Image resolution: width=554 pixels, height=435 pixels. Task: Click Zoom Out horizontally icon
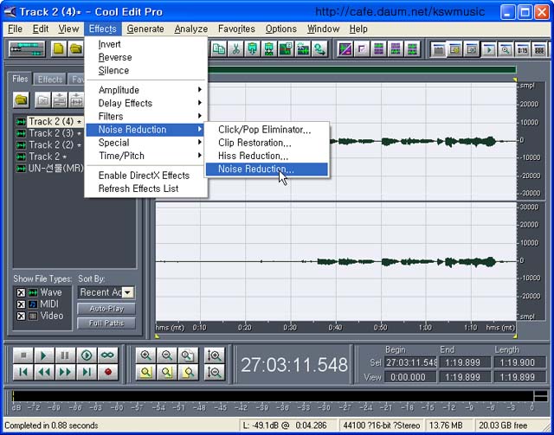[x=167, y=355]
